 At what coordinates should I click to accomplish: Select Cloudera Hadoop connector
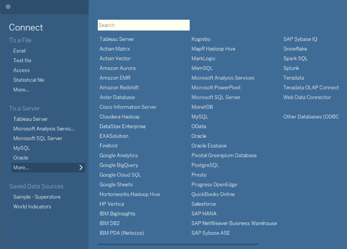pyautogui.click(x=120, y=117)
